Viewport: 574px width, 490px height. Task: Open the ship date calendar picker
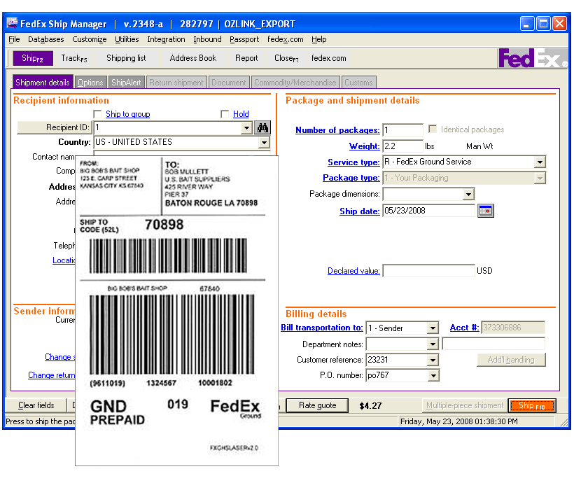tap(485, 211)
